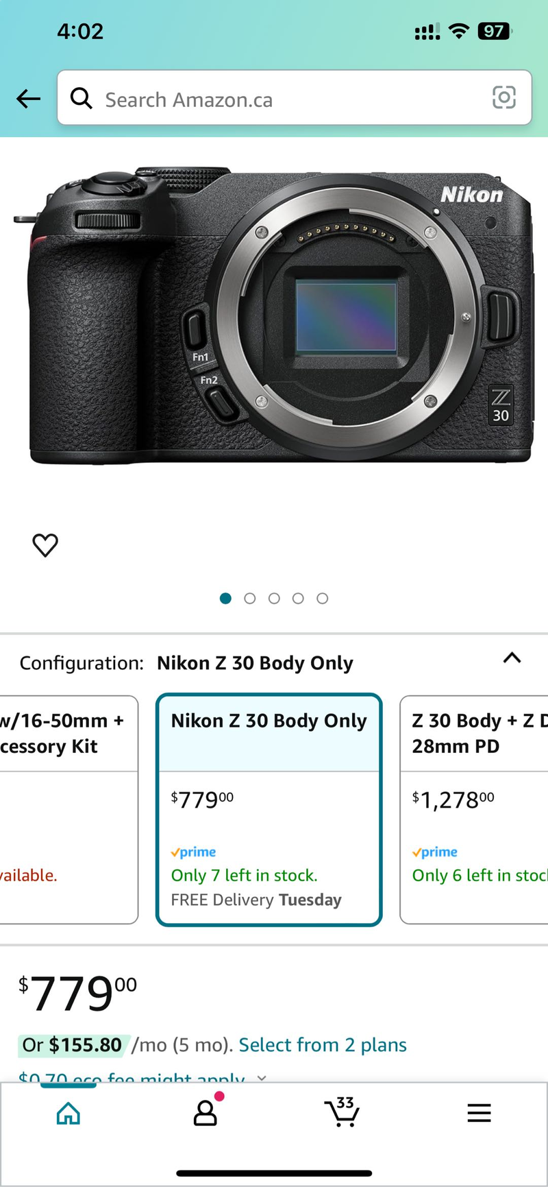Add camera to wish list heart
Viewport: 548px width, 1187px height.
[45, 545]
